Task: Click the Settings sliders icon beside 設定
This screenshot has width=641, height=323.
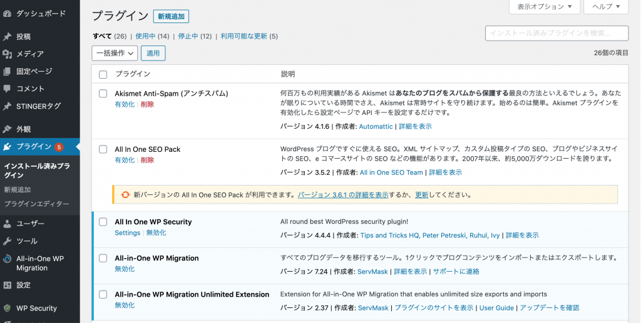Action: [7, 285]
